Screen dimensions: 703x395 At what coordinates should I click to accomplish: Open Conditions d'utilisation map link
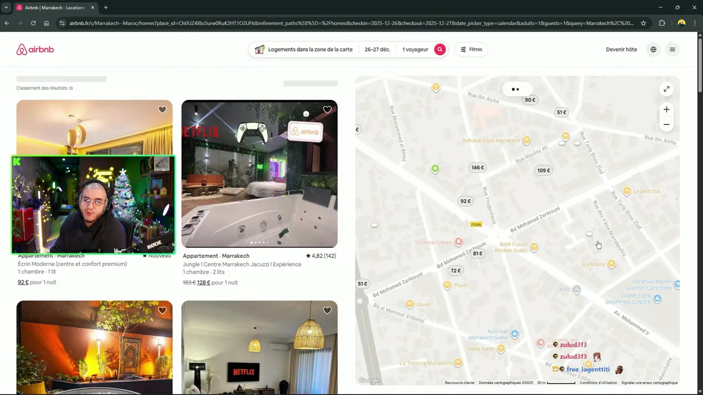click(x=598, y=383)
